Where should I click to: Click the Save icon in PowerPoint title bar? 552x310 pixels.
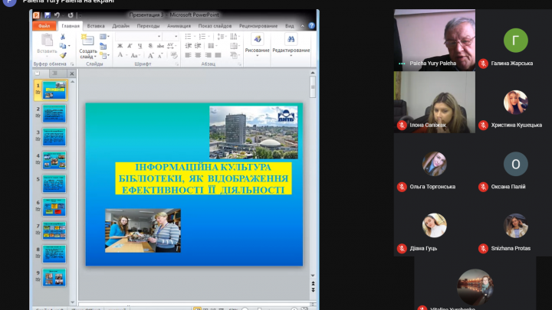(48, 15)
